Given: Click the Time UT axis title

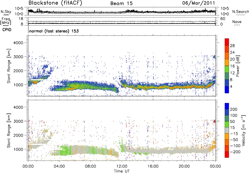Looking at the screenshot, I should (122, 171).
